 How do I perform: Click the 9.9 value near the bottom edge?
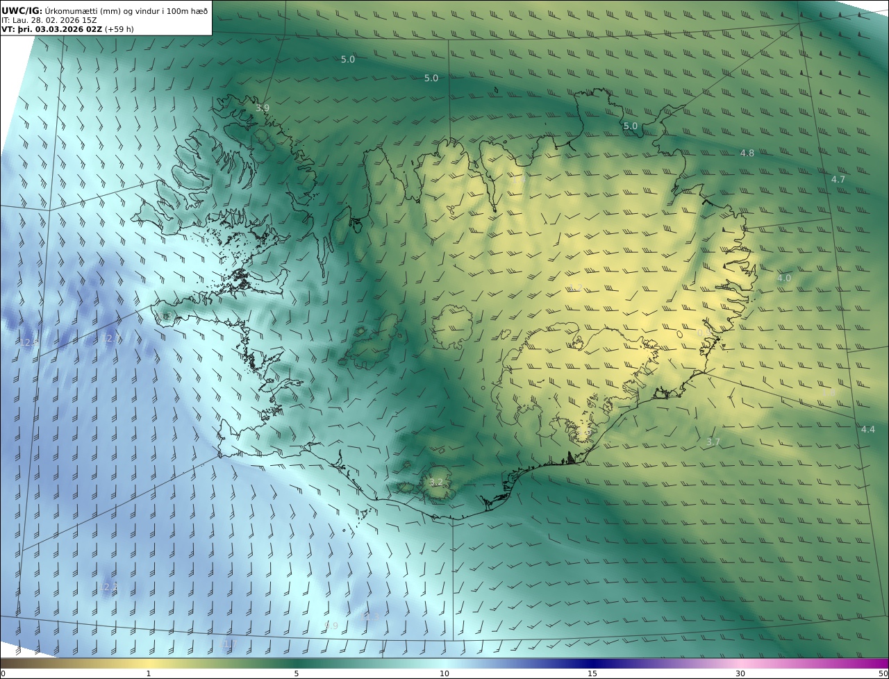(331, 626)
